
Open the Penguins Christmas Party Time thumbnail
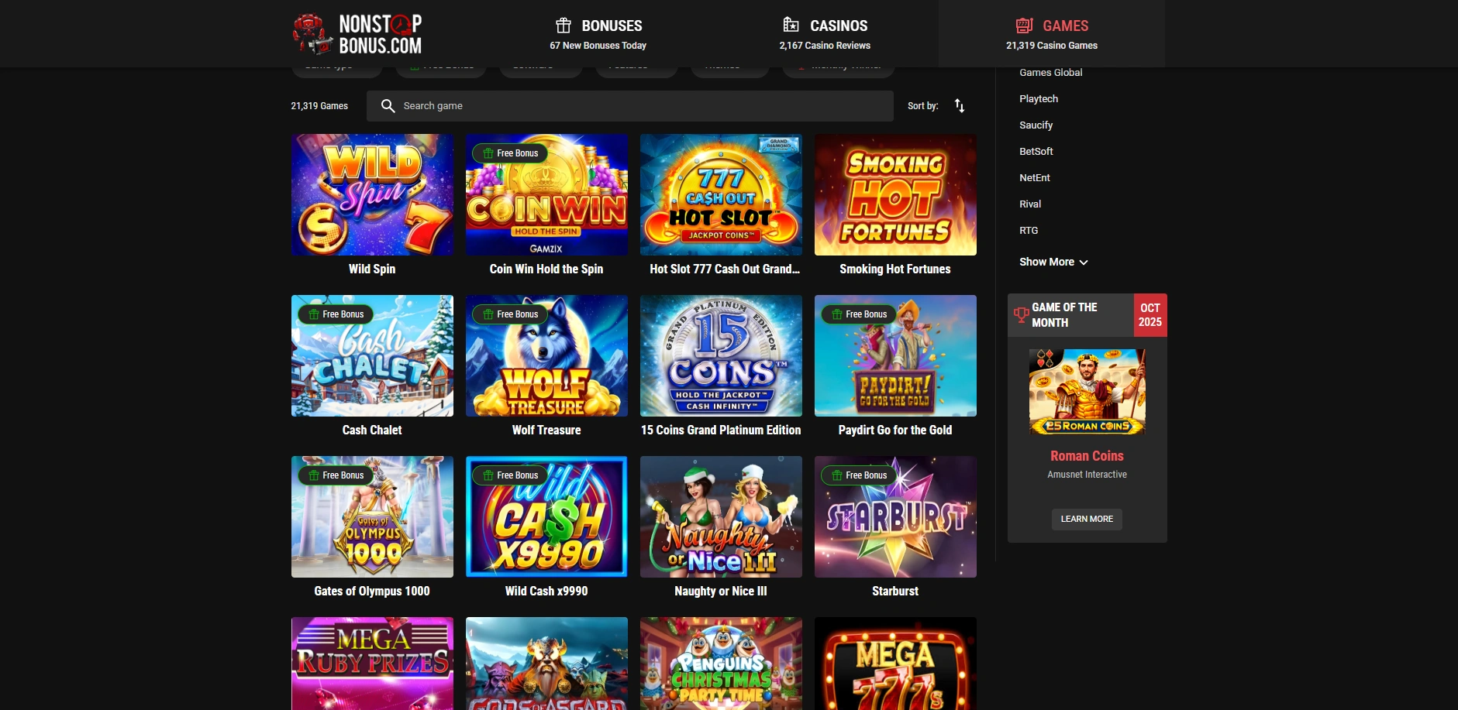pos(721,664)
